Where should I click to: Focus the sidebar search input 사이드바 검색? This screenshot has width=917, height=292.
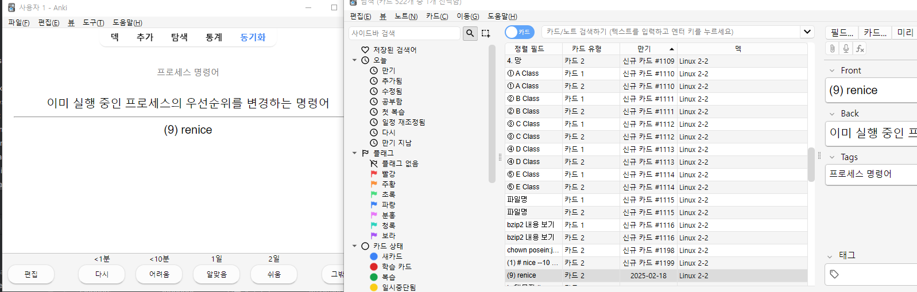(x=404, y=33)
